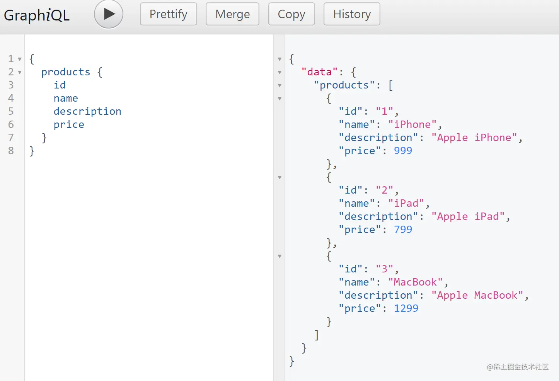Collapse the iPad product object fold arrow
The width and height of the screenshot is (559, 381).
click(x=279, y=177)
